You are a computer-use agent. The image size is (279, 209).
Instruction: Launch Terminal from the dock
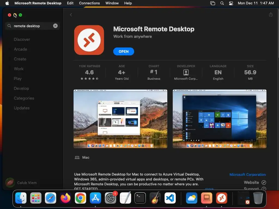(x=140, y=198)
